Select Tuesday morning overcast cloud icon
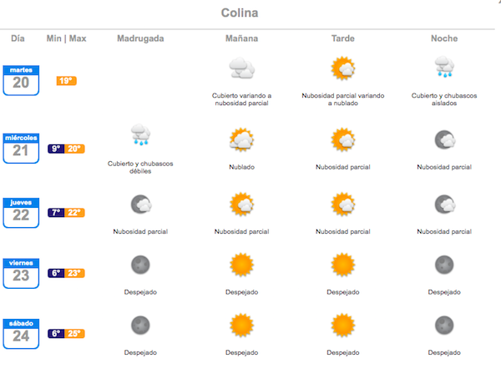The width and height of the screenshot is (501, 384). [242, 68]
